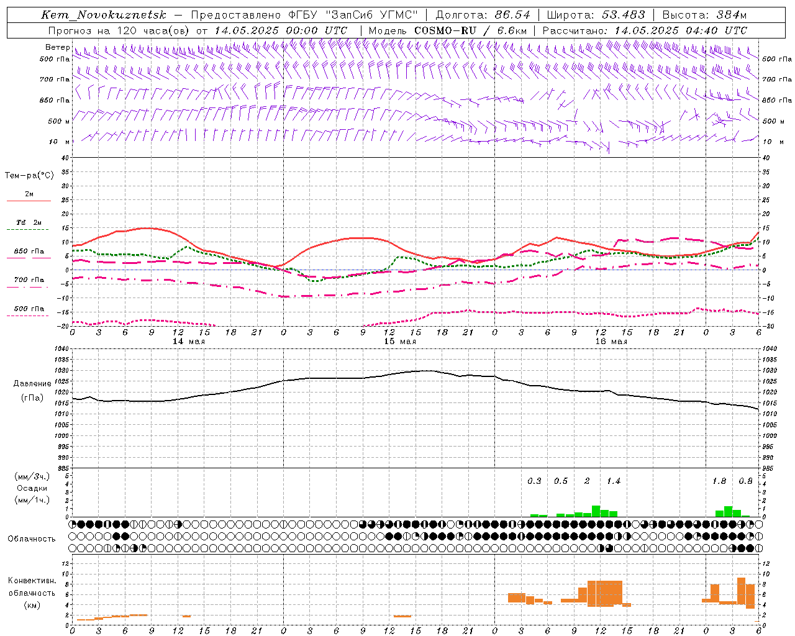Click the '0.3' precipitation amount
The image size is (795, 636).
[534, 481]
